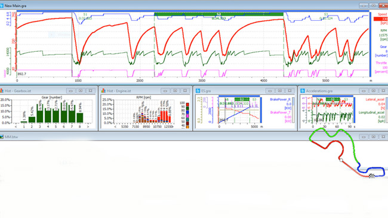Select the BrakePower_R channel label in ES.gra
Viewport: 388px width, 218px height.
(x=281, y=99)
